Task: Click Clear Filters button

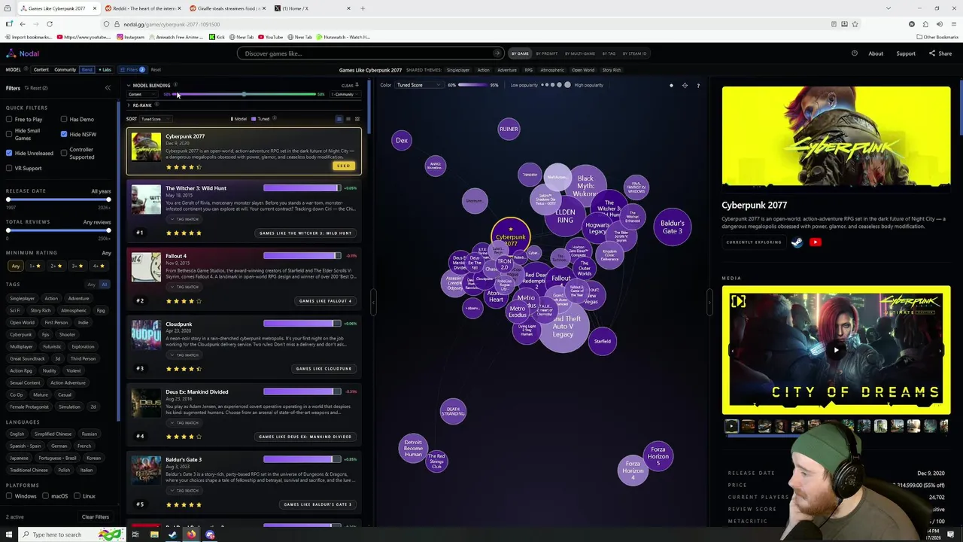Action: (x=96, y=517)
